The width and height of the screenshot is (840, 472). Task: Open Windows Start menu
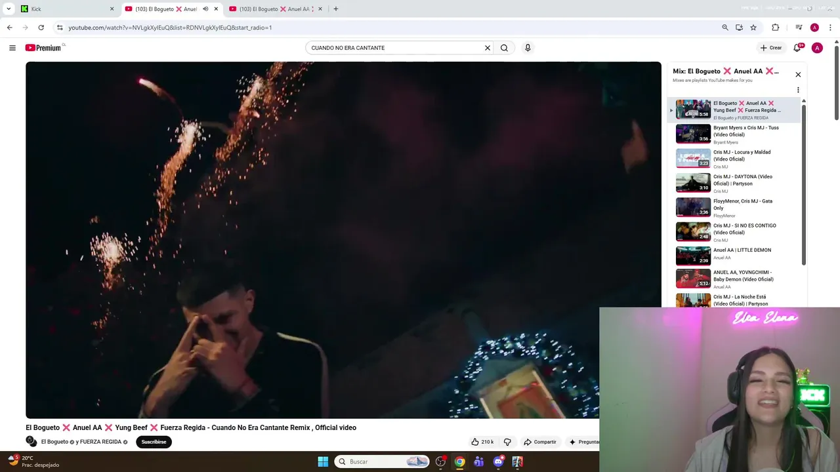pyautogui.click(x=323, y=462)
